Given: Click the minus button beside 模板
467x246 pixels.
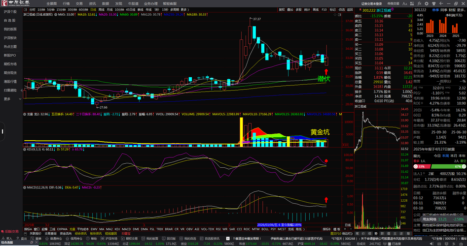Looking at the screenshot, I should [350, 229].
